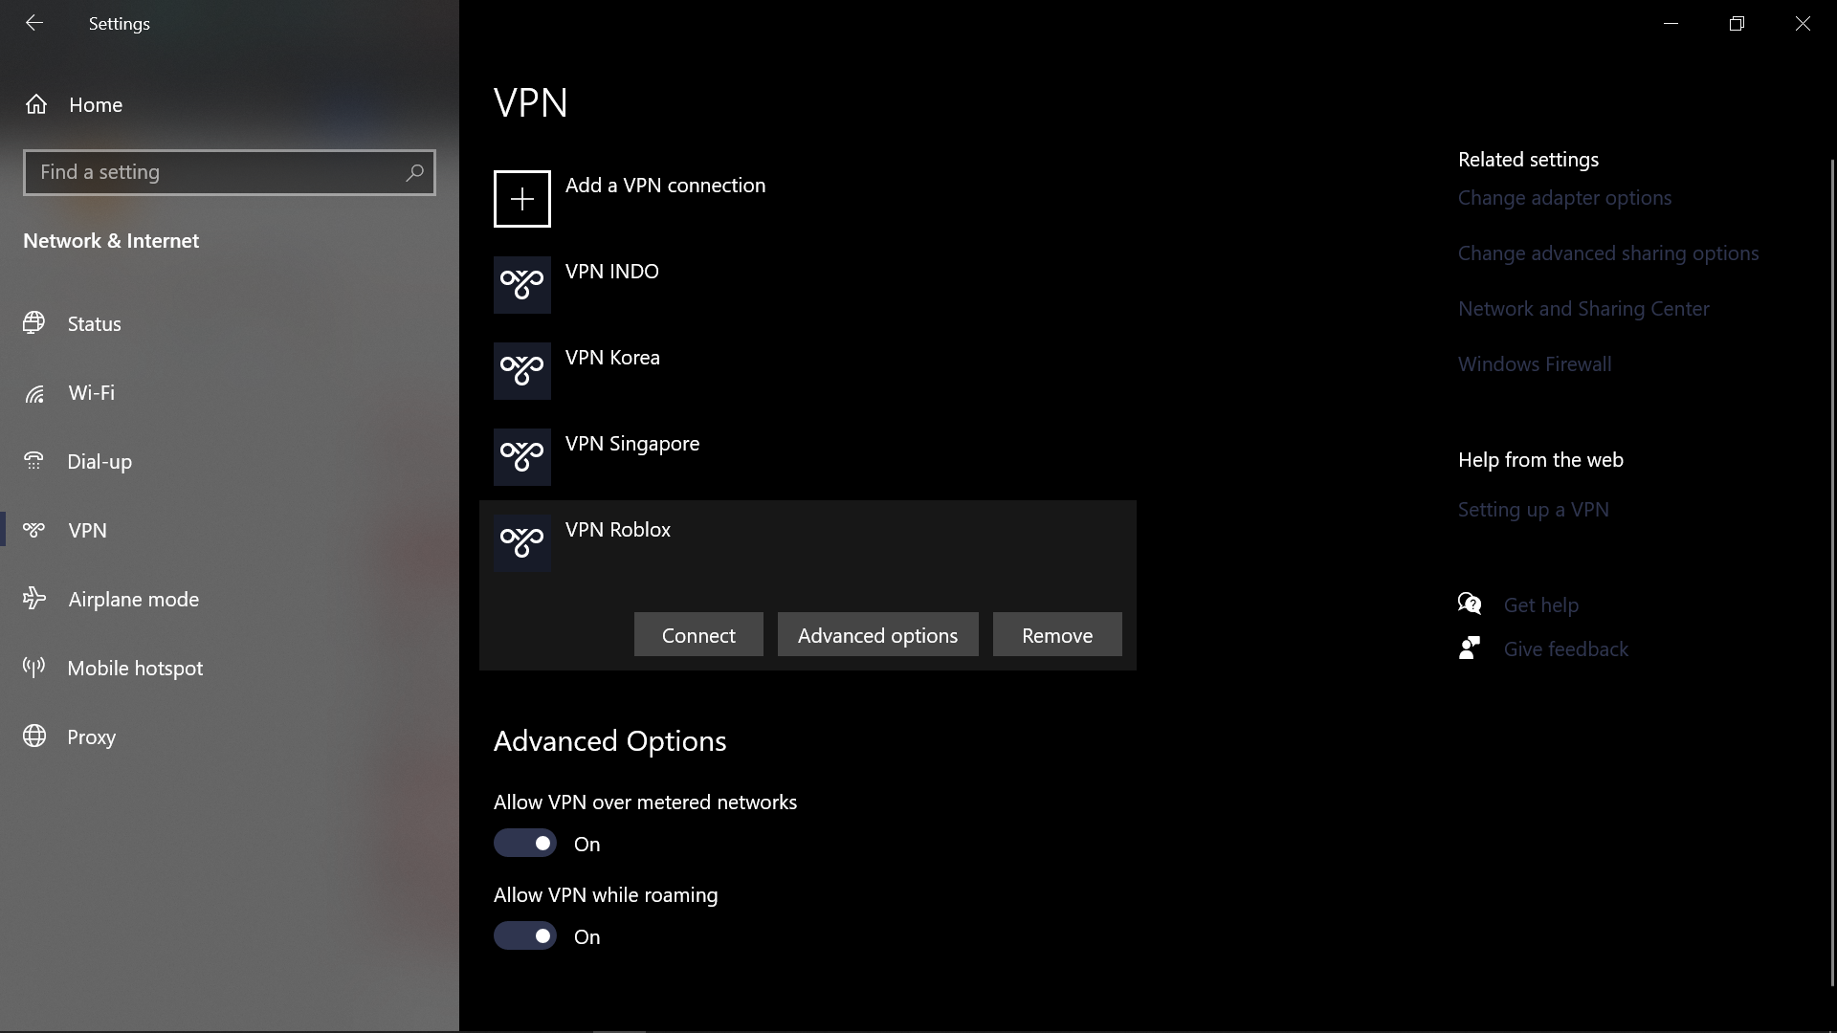Open Change adapter options link
Screen dimensions: 1837x1033
(1564, 198)
